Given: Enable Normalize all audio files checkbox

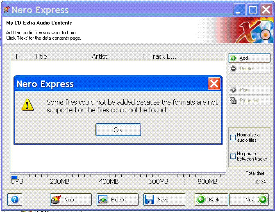Looking at the screenshot, I should click(233, 137).
